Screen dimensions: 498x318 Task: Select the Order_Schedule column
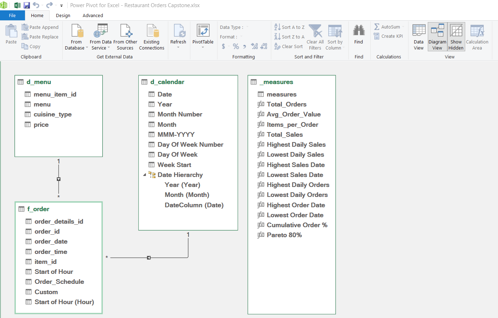58,282
